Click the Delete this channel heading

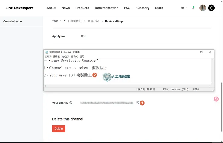pyautogui.click(x=68, y=119)
